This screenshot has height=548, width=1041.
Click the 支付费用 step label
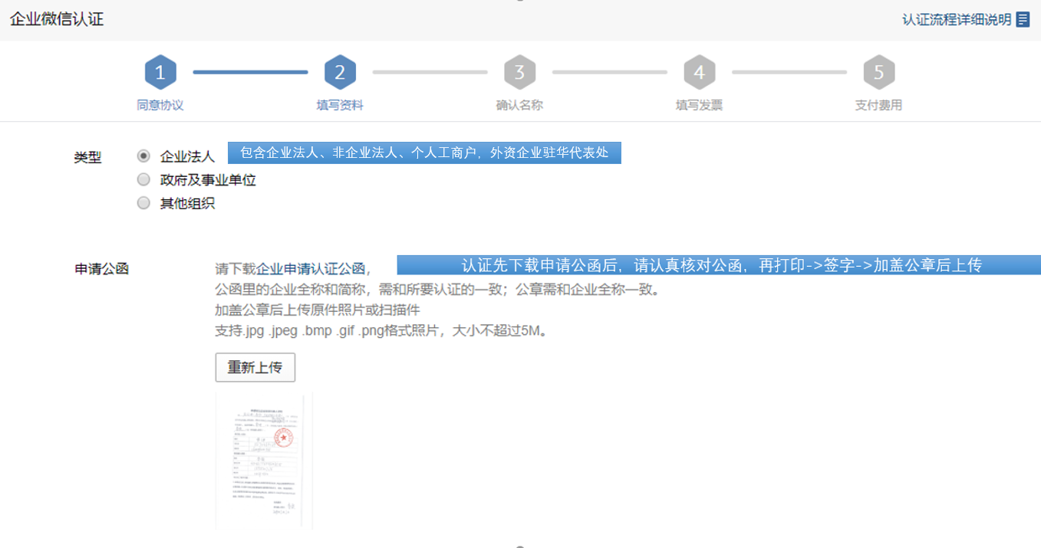tap(878, 106)
